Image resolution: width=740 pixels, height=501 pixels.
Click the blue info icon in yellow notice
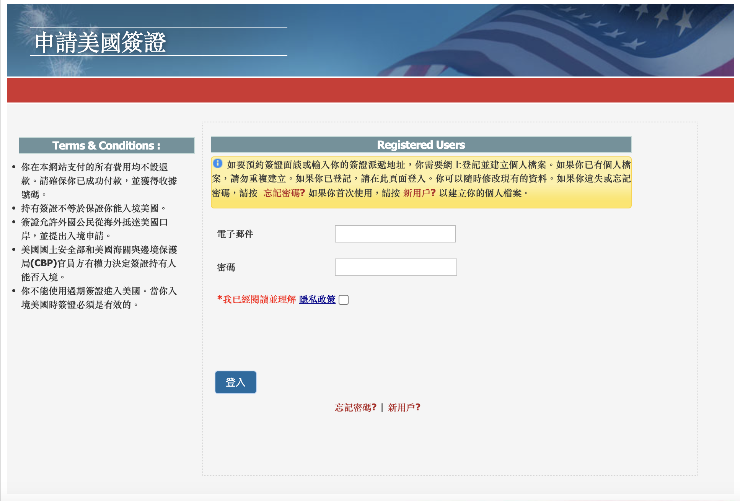click(x=217, y=164)
